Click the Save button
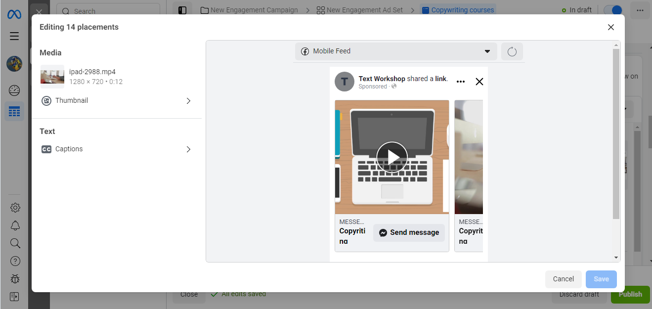The height and width of the screenshot is (309, 652). pos(601,279)
